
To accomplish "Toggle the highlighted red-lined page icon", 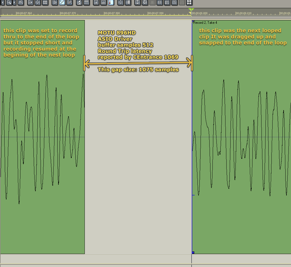I will tap(111, 3).
